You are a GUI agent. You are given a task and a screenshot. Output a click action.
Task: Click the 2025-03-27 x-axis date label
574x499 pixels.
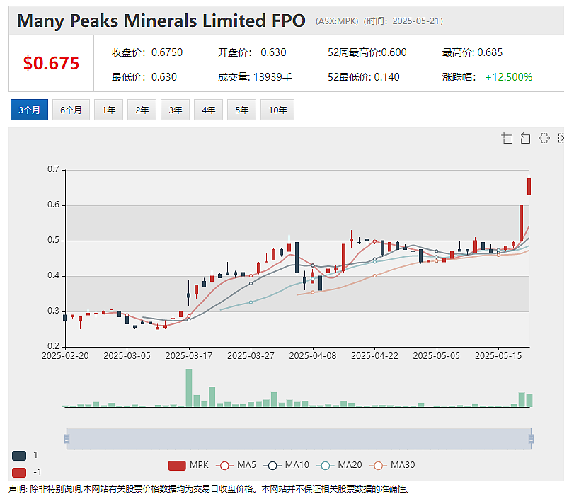[251, 356]
